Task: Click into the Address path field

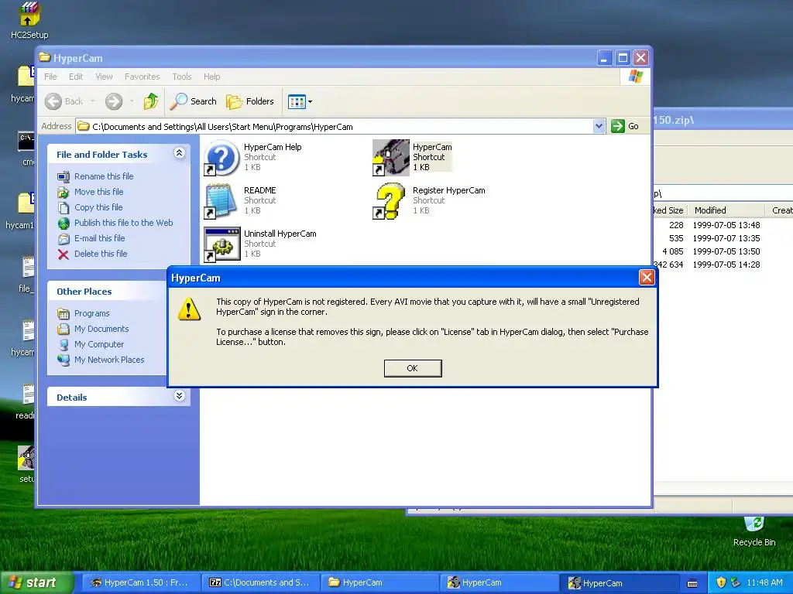Action: 335,126
